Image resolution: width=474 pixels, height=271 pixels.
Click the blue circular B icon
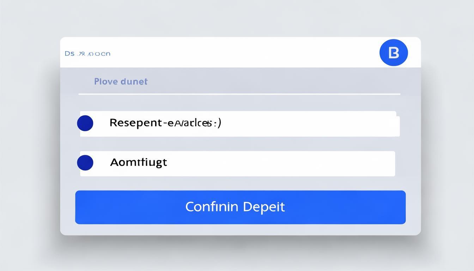394,53
